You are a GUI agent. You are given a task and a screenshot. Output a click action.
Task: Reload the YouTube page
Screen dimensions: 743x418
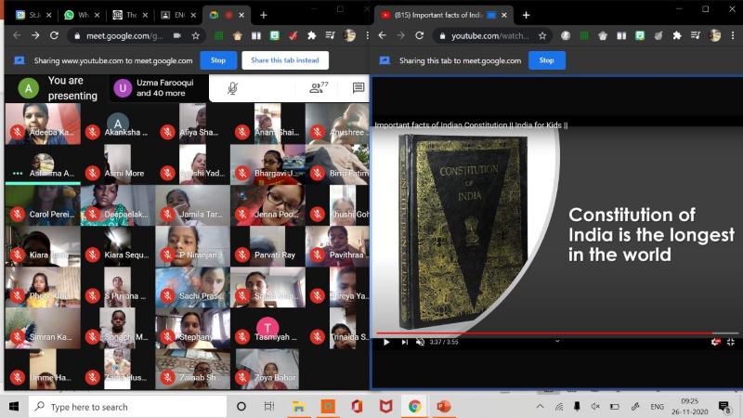pyautogui.click(x=420, y=35)
